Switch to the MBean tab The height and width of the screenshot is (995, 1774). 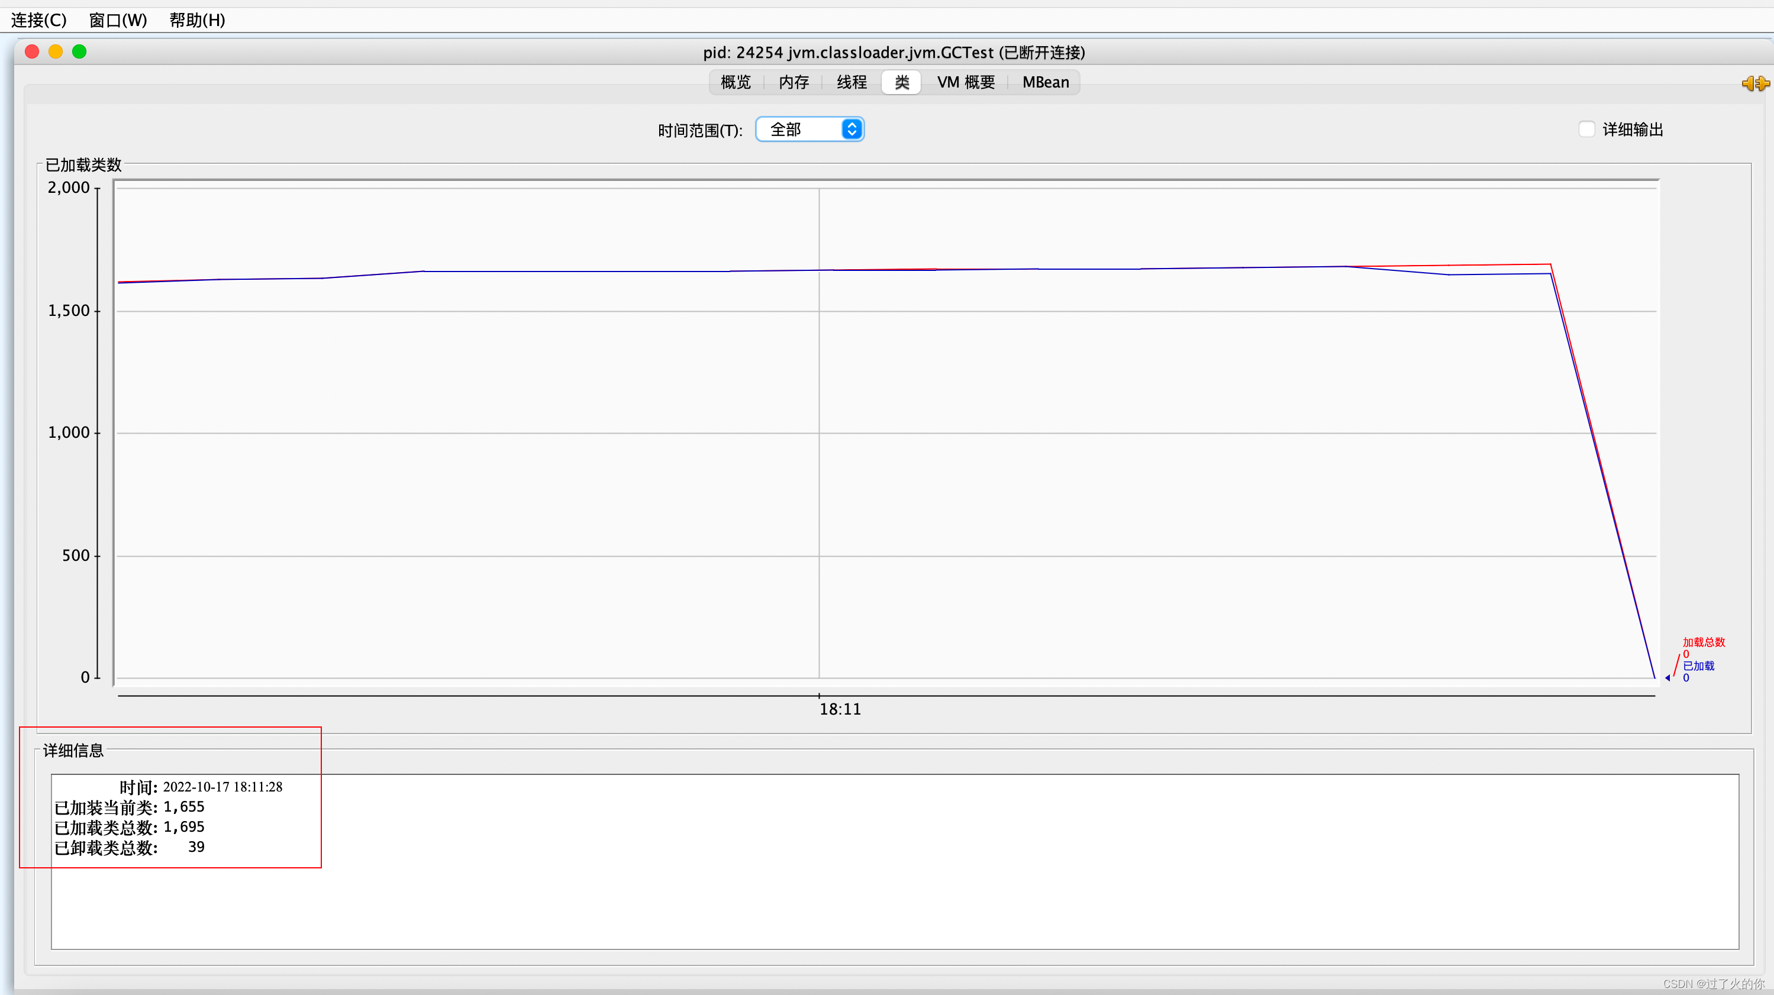pyautogui.click(x=1045, y=83)
